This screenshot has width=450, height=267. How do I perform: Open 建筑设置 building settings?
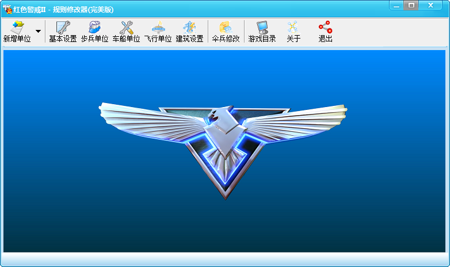189,32
